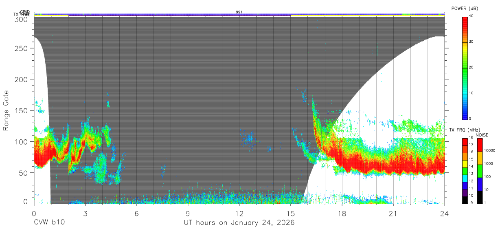Pick the blue swatch in the NOISE legend
The height and width of the screenshot is (231, 500).
(479, 183)
